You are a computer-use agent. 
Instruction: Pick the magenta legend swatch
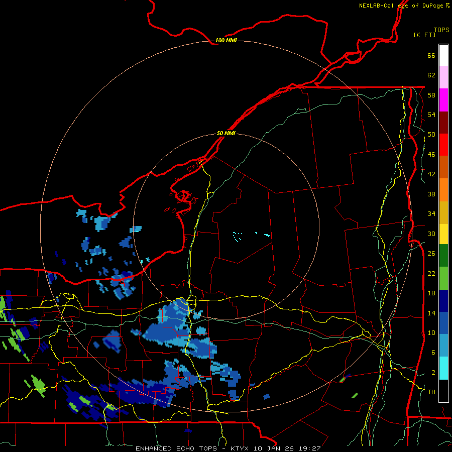tap(443, 100)
